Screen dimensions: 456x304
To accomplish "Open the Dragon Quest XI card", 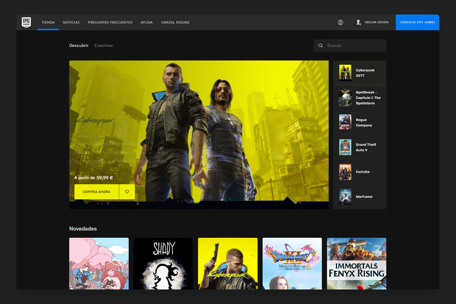I will pyautogui.click(x=292, y=264).
